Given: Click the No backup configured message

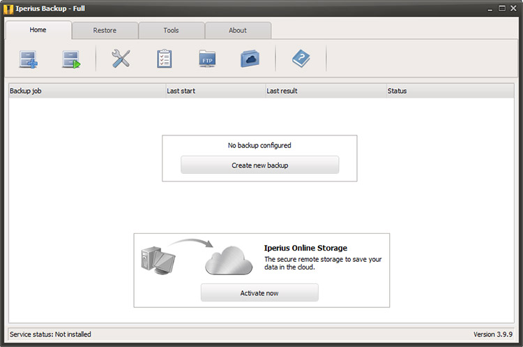Looking at the screenshot, I should (259, 145).
